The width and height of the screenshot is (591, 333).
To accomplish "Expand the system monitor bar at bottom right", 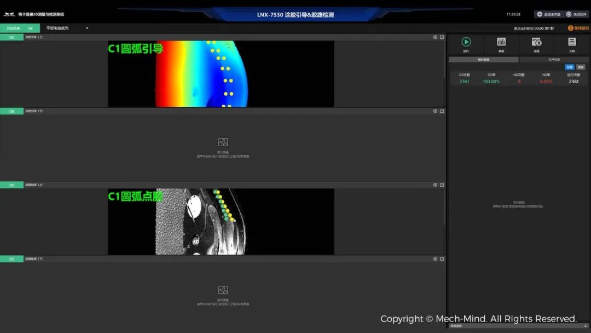I will coord(586,326).
